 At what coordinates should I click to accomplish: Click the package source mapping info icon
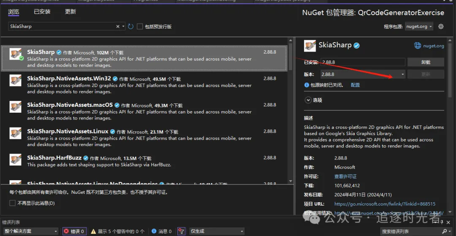(x=307, y=85)
